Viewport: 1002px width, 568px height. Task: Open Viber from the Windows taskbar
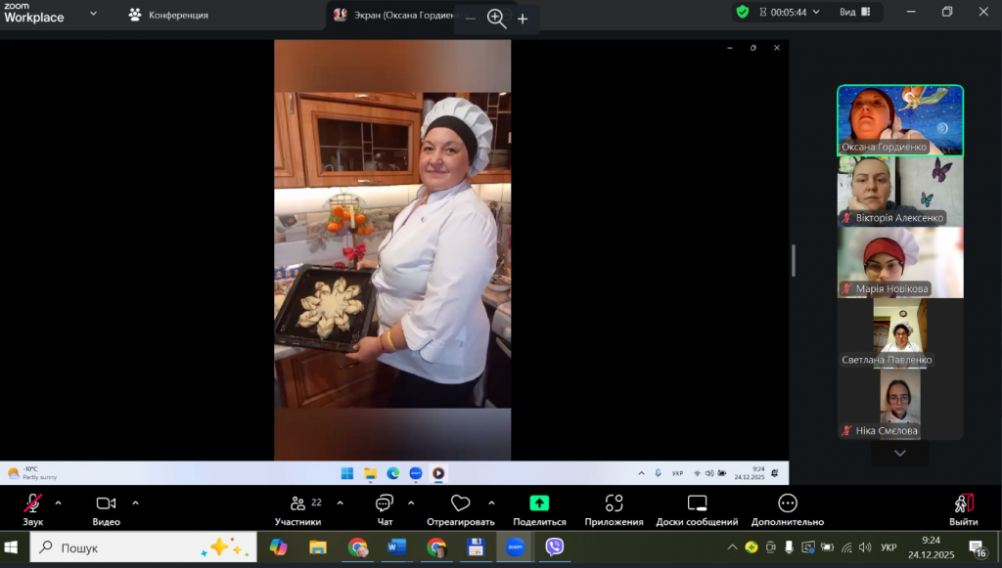[x=555, y=546]
